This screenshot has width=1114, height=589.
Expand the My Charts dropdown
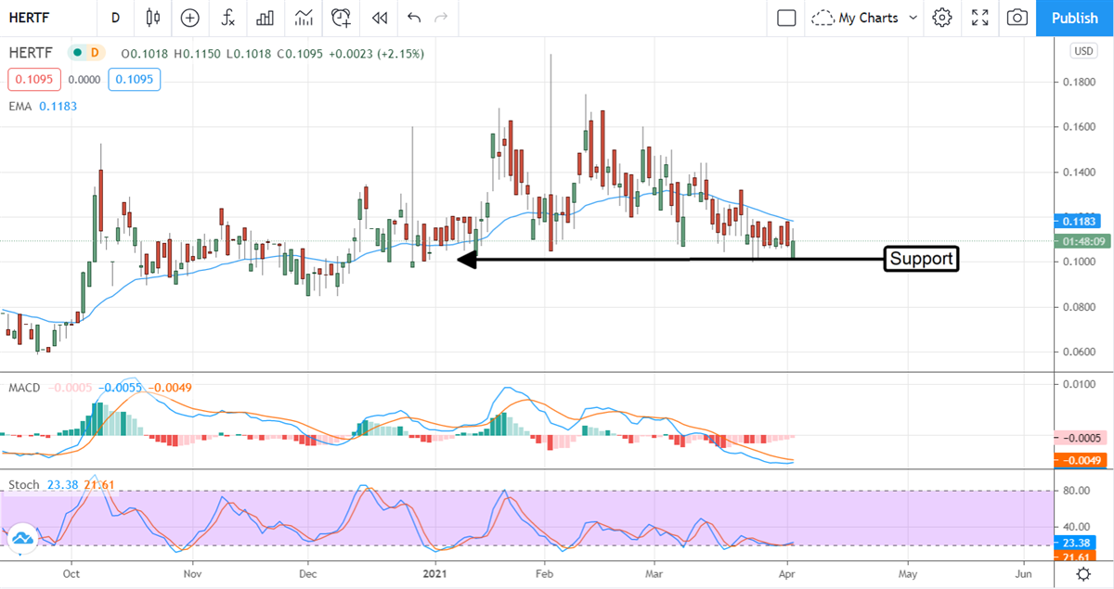click(x=863, y=18)
